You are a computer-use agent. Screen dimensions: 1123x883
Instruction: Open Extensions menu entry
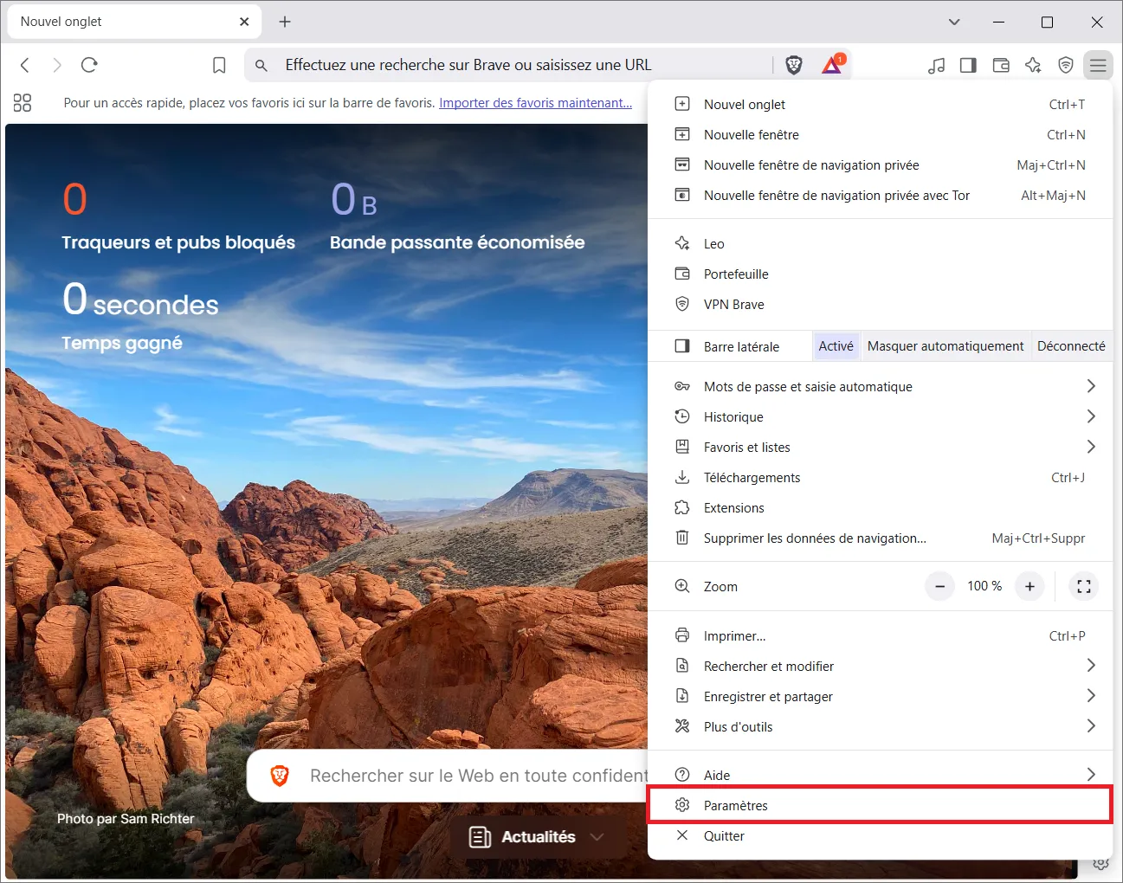click(x=880, y=507)
